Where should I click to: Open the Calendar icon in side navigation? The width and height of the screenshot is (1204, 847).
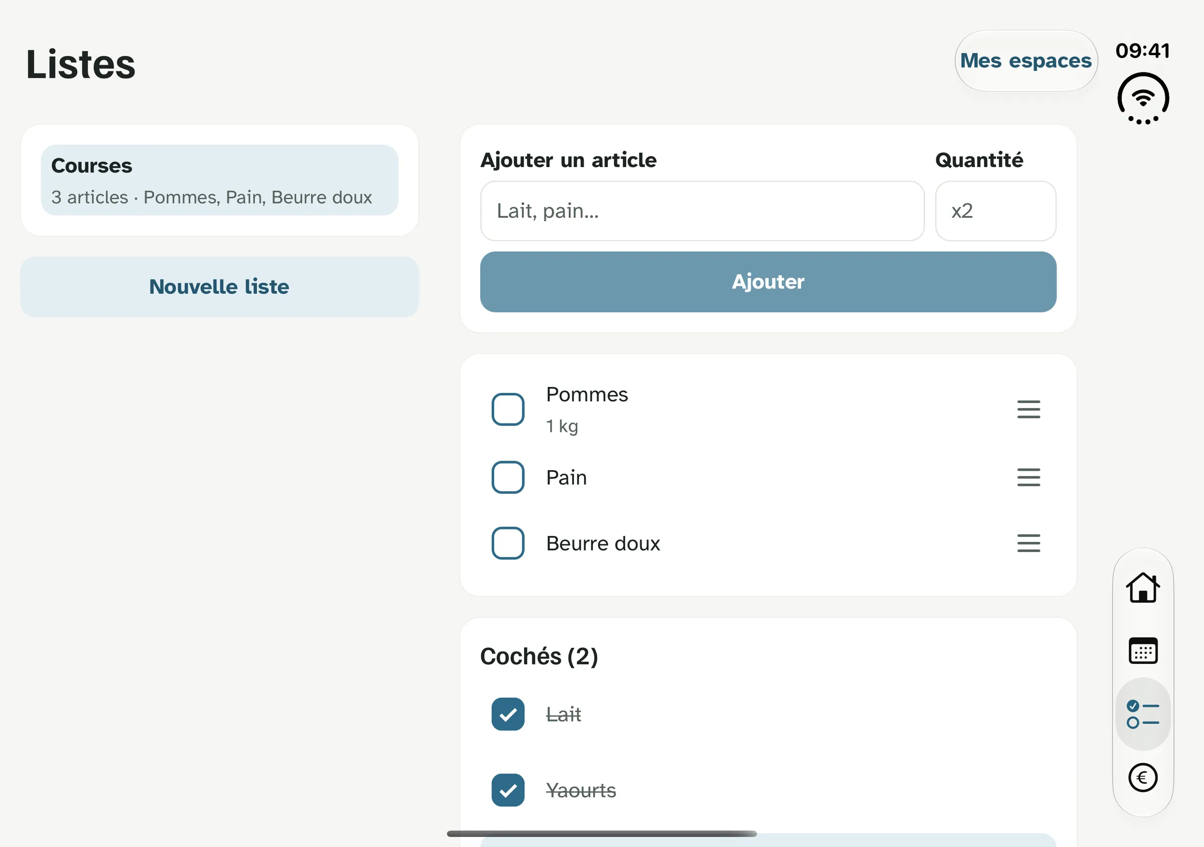pyautogui.click(x=1143, y=650)
